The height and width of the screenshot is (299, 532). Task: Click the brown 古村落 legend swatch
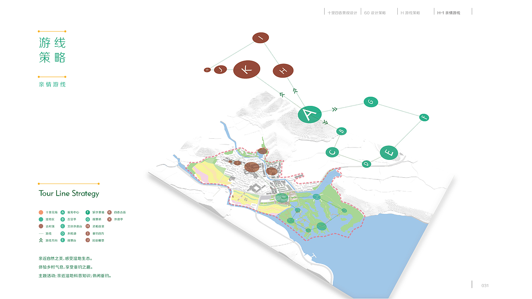click(41, 226)
